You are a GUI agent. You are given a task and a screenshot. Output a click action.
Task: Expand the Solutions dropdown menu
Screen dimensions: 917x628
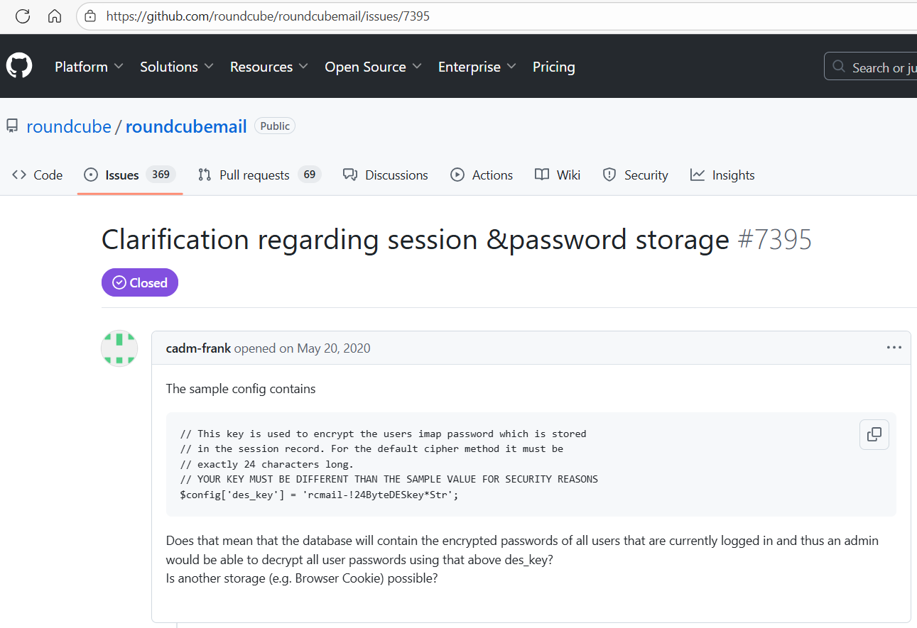click(176, 67)
